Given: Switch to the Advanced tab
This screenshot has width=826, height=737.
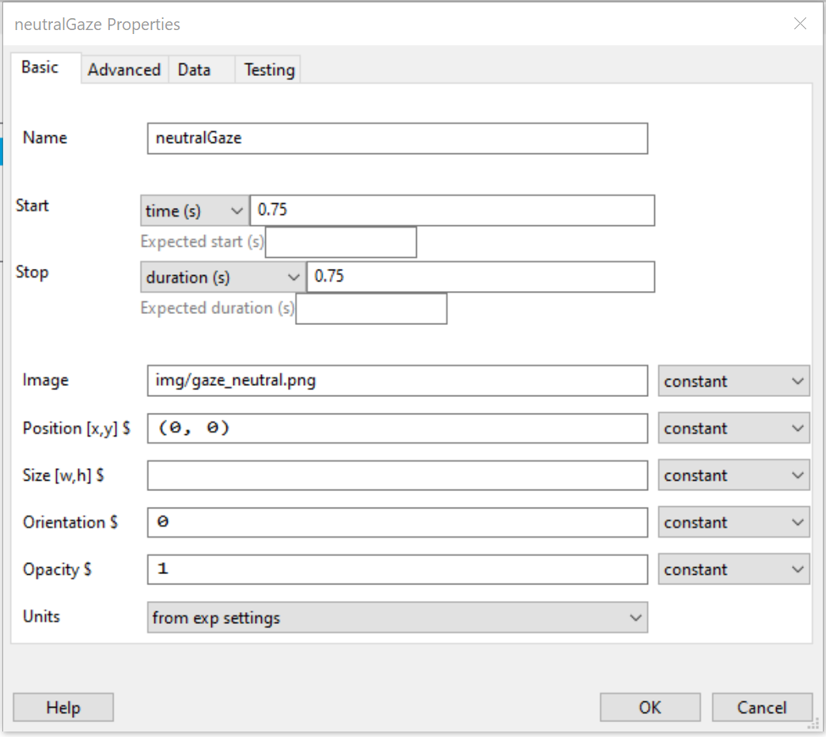Looking at the screenshot, I should click(123, 70).
